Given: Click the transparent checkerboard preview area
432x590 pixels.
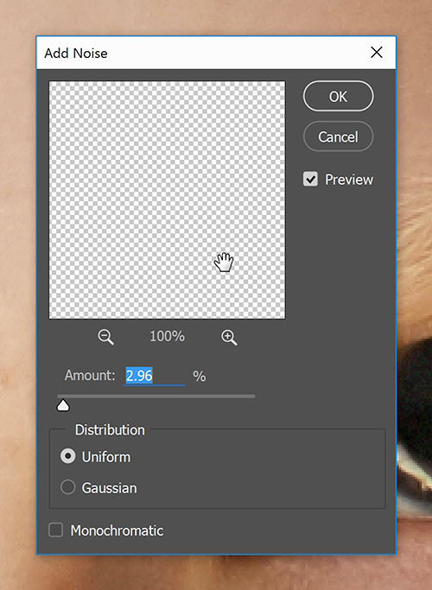Looking at the screenshot, I should [x=167, y=200].
